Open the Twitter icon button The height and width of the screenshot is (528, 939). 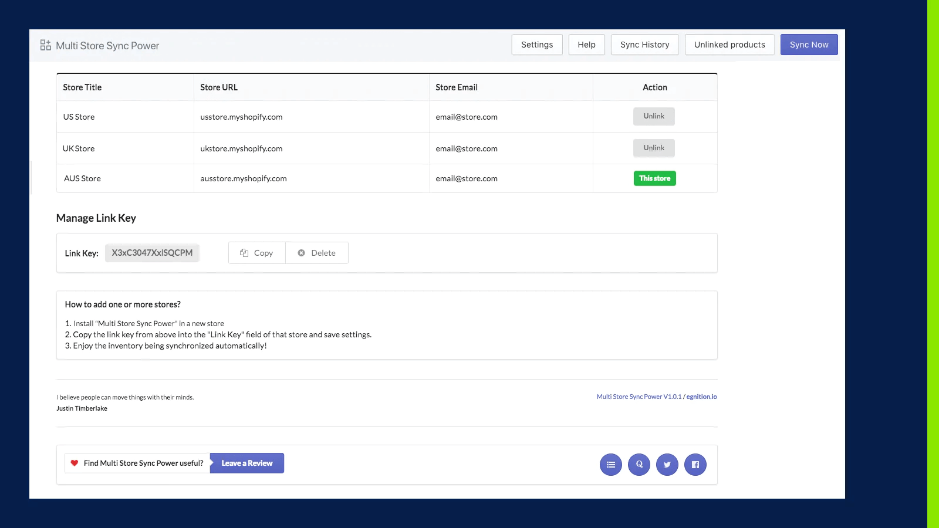click(667, 465)
